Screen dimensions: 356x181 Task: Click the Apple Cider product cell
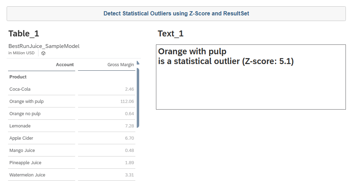tap(21, 138)
